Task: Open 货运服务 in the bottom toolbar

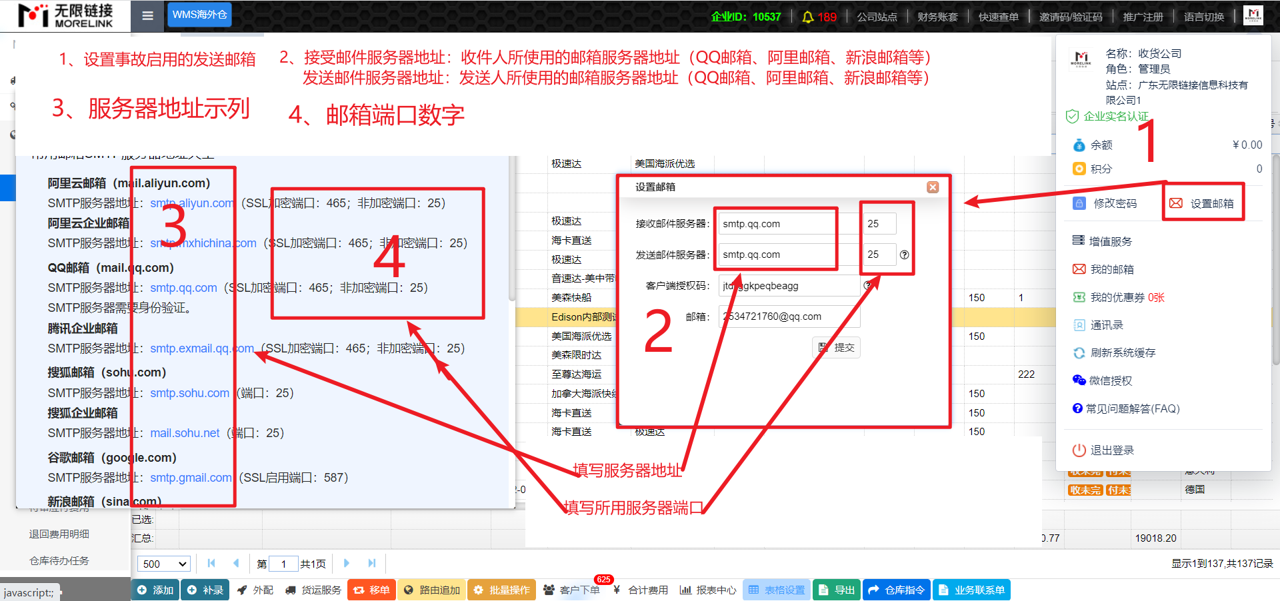Action: tap(313, 590)
